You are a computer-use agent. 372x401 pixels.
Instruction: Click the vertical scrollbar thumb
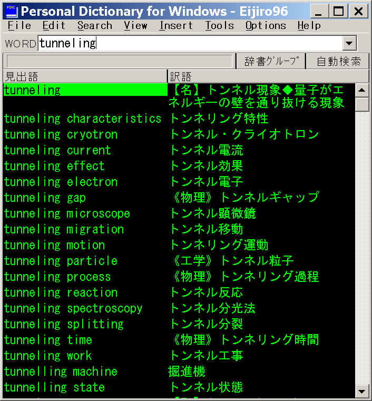[362, 104]
